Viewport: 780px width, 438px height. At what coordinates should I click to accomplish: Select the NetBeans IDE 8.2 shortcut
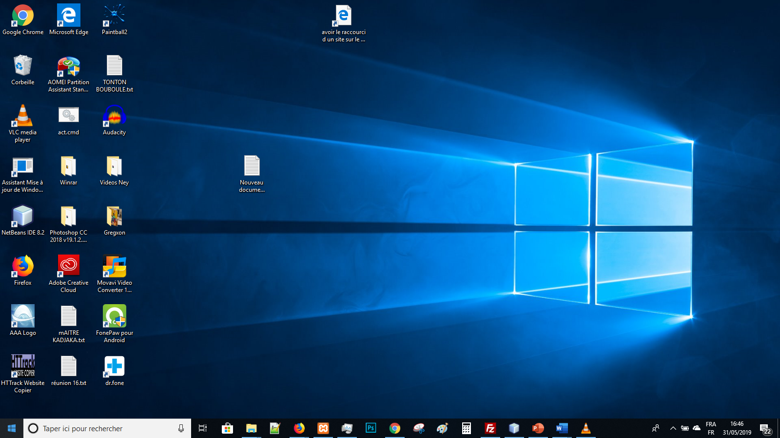pos(23,220)
